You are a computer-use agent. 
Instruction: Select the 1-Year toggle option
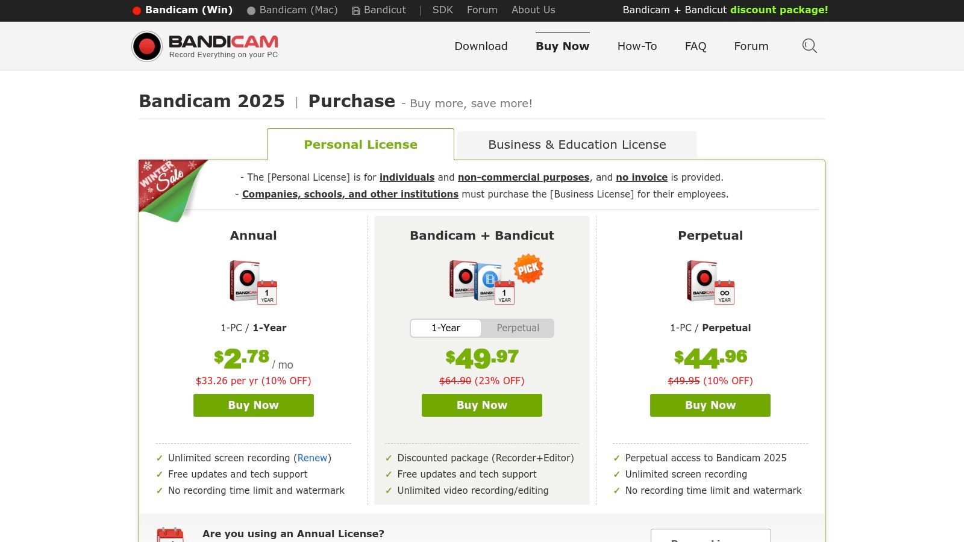446,328
